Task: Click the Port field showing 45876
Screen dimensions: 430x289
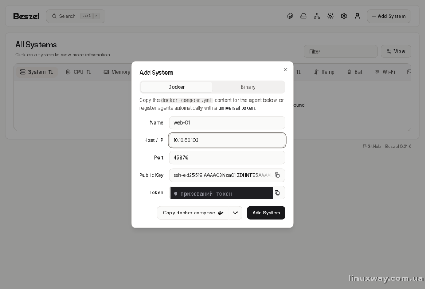Action: pyautogui.click(x=227, y=158)
